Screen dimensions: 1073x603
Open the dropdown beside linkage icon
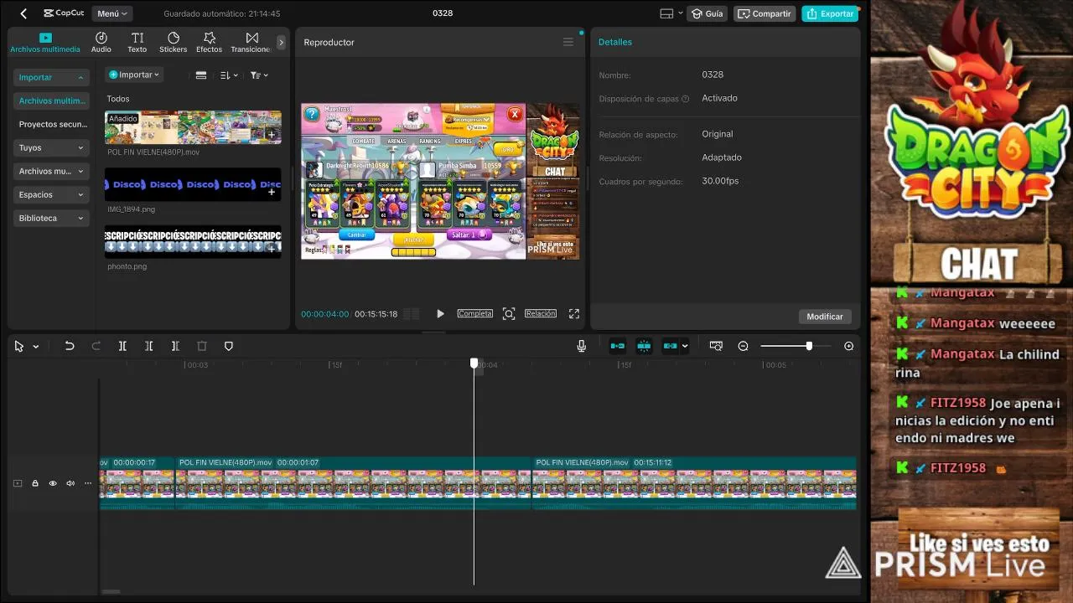[685, 346]
